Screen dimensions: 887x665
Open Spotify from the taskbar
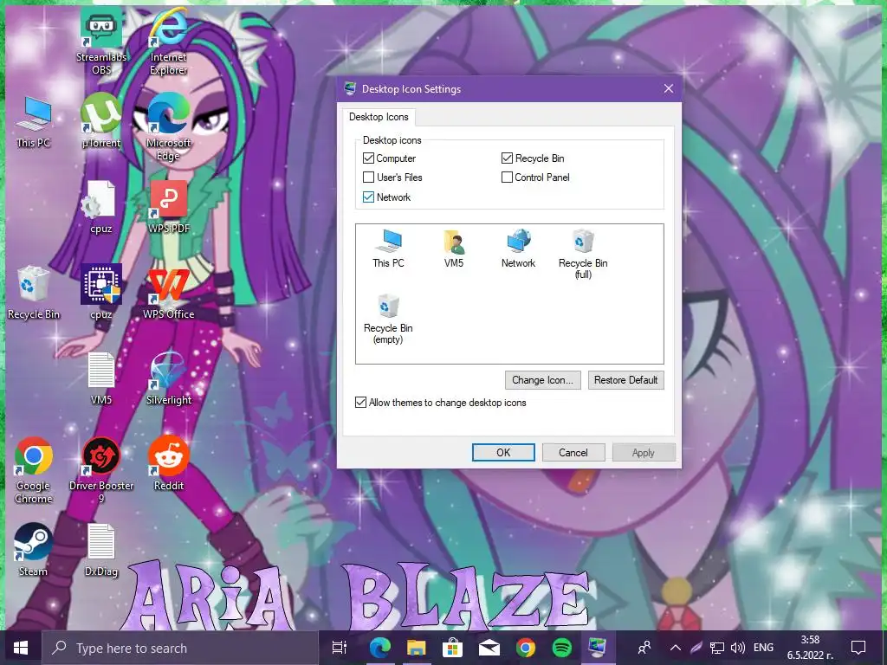(x=561, y=648)
